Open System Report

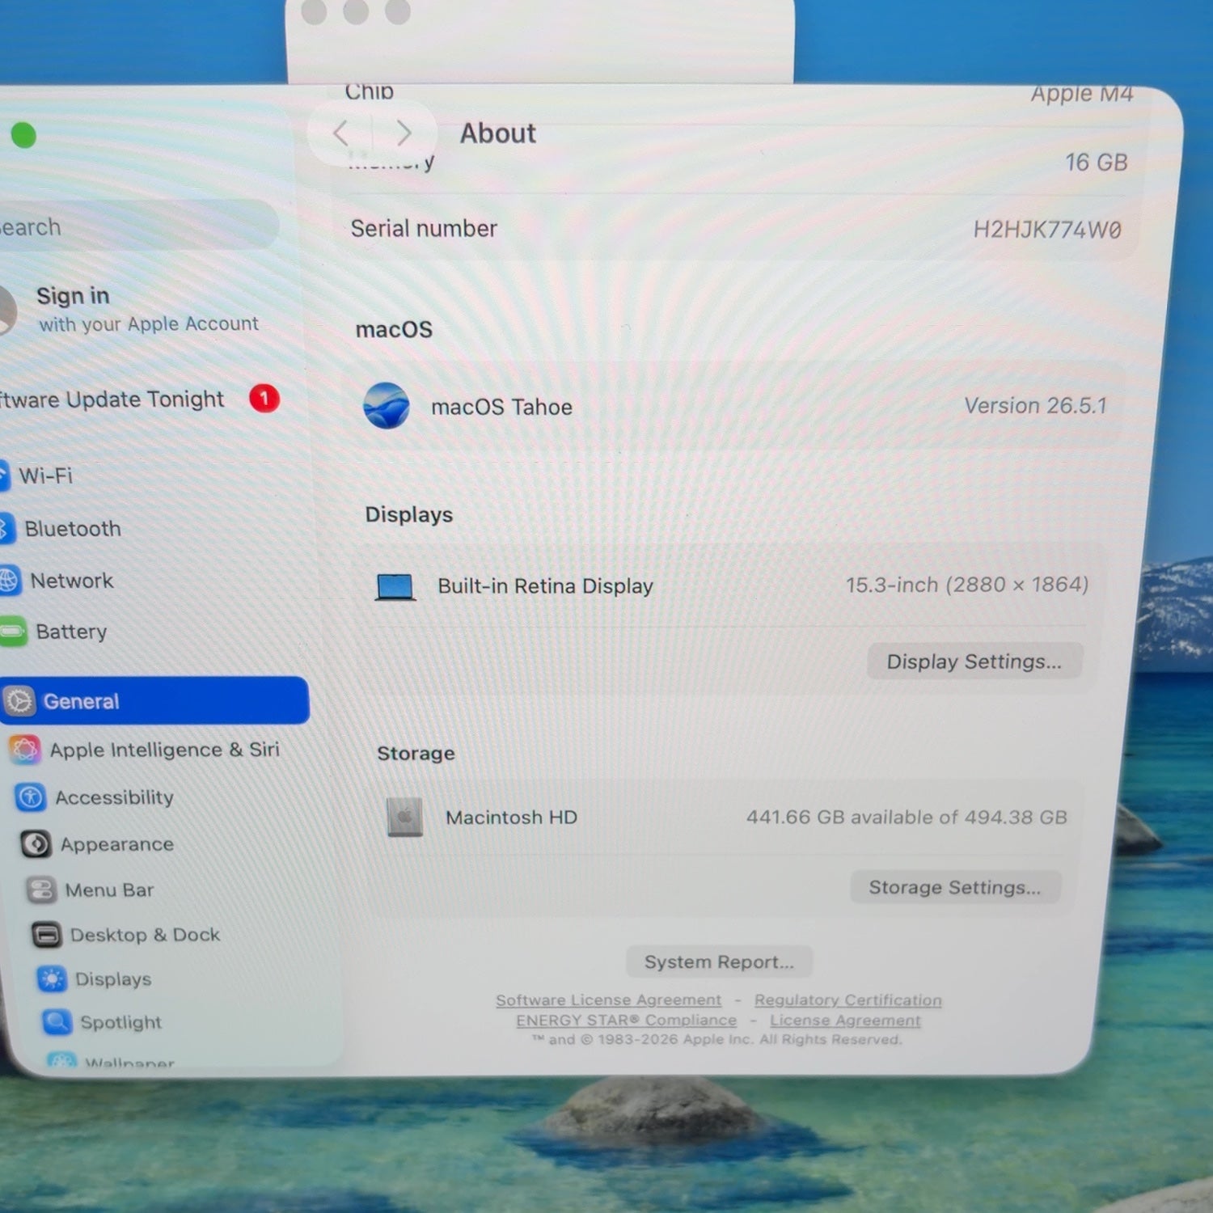click(719, 962)
